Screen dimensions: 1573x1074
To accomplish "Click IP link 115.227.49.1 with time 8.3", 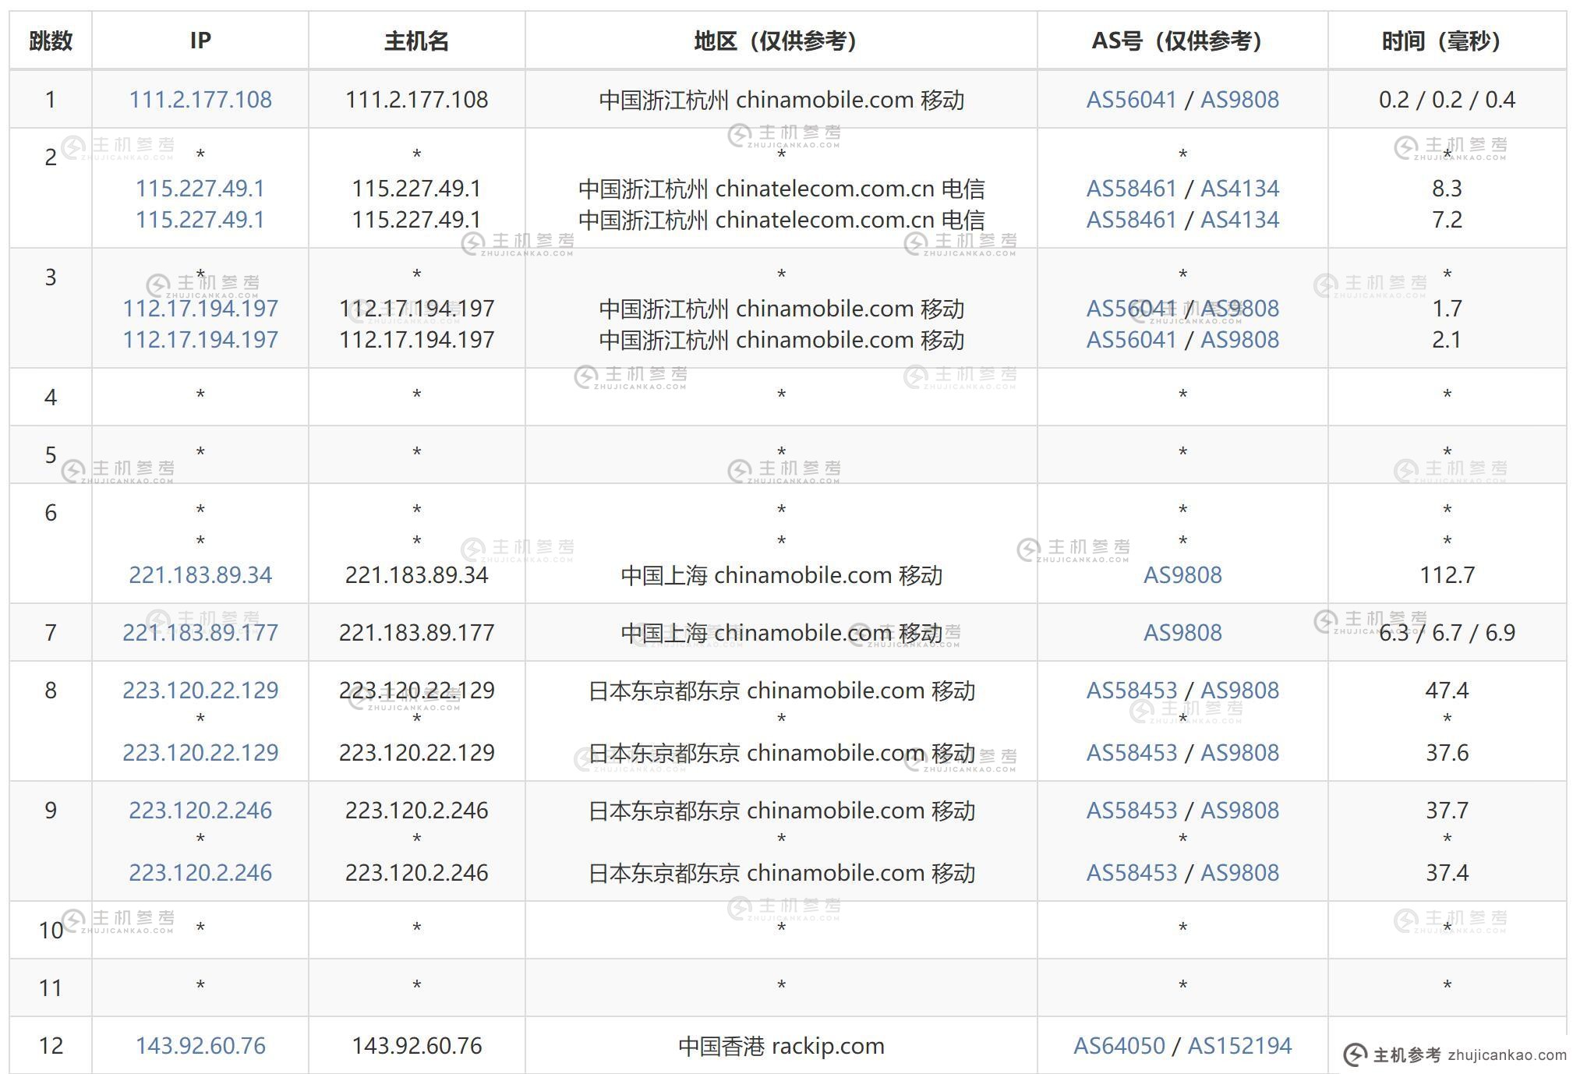I will pyautogui.click(x=200, y=189).
